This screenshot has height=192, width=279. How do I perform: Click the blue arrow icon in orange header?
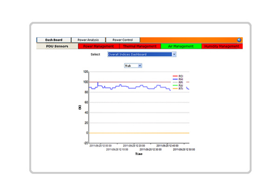239,40
